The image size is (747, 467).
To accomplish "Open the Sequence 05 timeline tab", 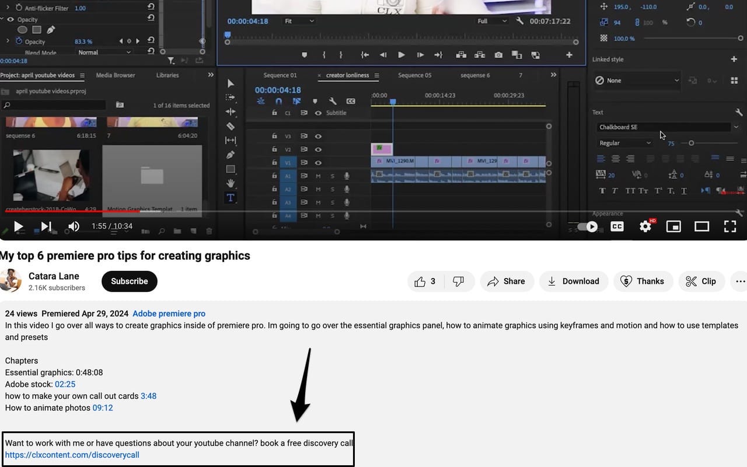I will tap(415, 75).
